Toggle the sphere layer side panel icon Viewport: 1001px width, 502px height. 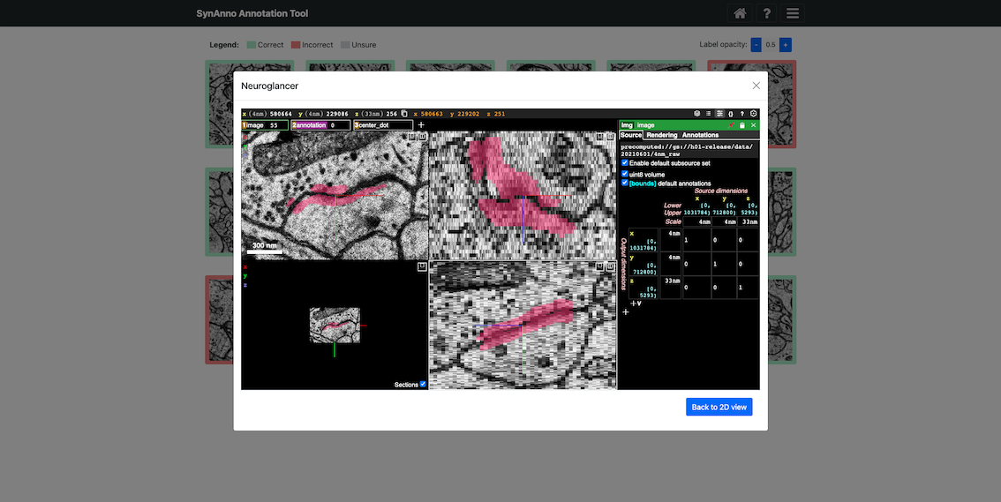click(696, 114)
